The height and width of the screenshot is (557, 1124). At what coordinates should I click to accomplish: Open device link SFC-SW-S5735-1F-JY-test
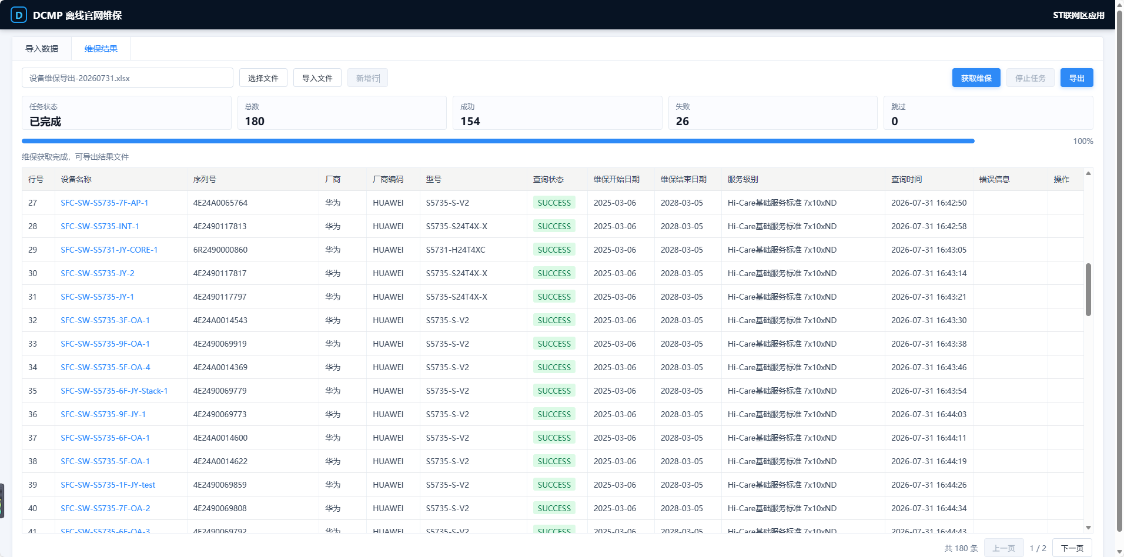tap(108, 485)
